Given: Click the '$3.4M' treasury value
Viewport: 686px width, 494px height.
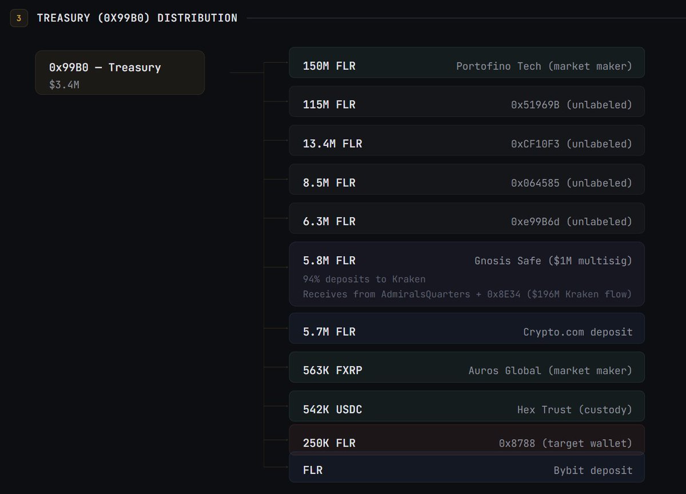Looking at the screenshot, I should pyautogui.click(x=64, y=85).
